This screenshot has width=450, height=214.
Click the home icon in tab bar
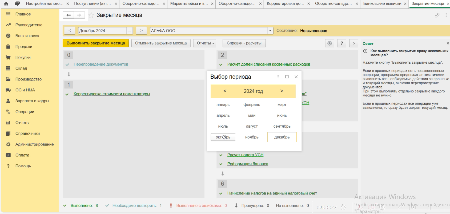tap(6, 4)
